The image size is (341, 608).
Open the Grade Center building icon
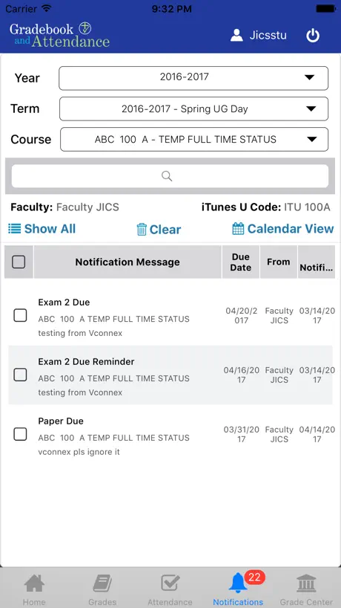[x=306, y=583]
